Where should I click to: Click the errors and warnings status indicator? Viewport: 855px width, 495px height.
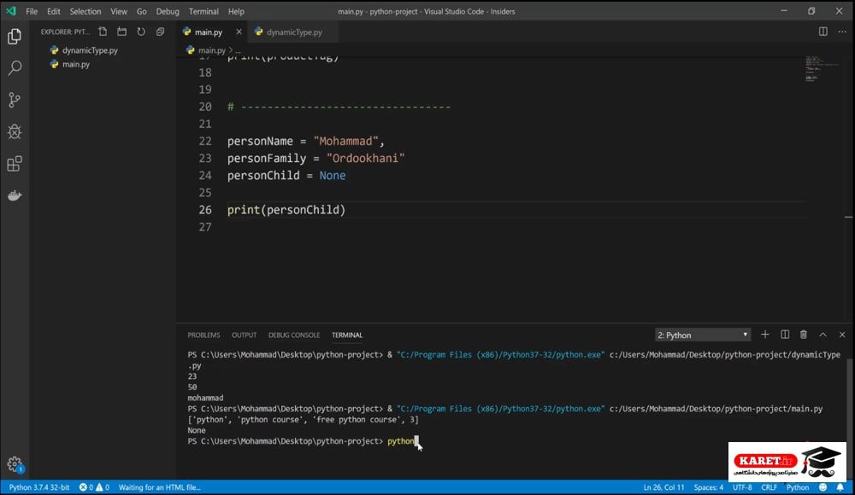[94, 487]
